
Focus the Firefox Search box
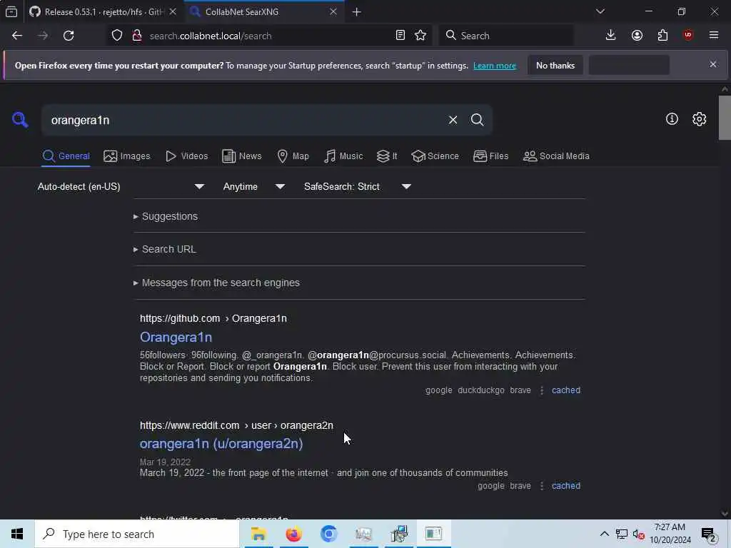click(506, 36)
